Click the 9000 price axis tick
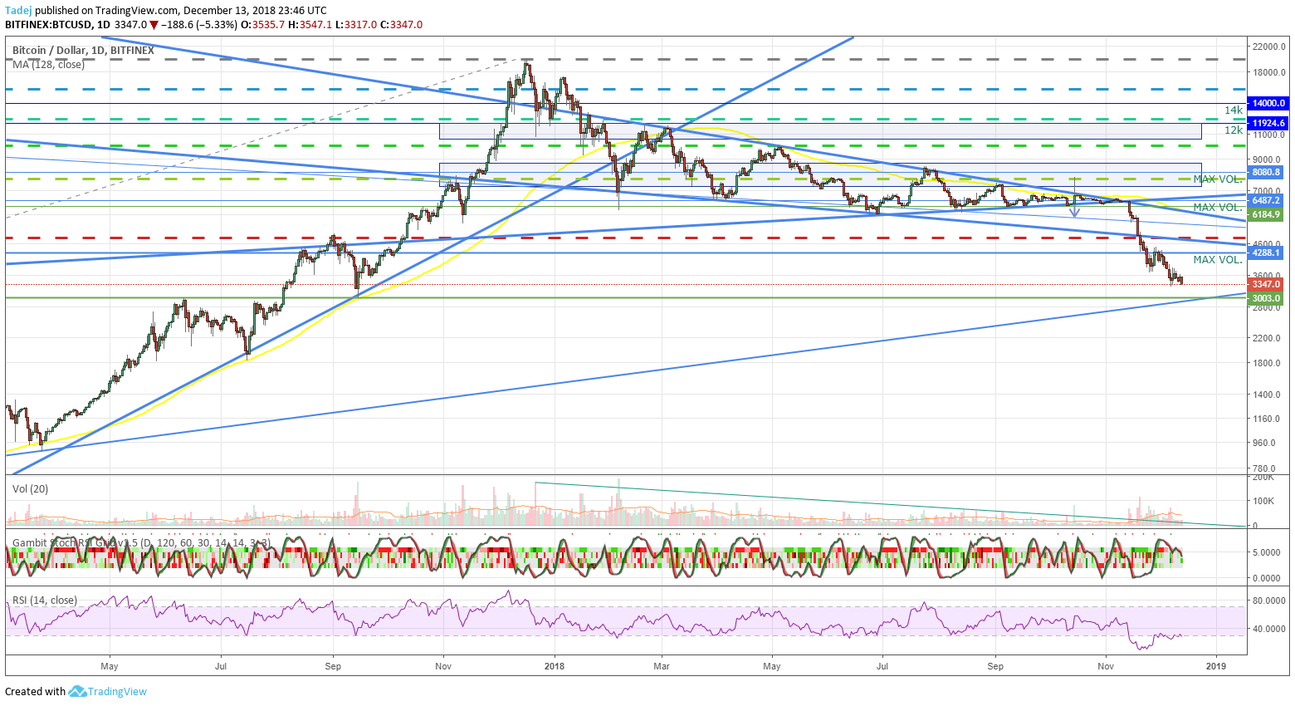 [1266, 159]
